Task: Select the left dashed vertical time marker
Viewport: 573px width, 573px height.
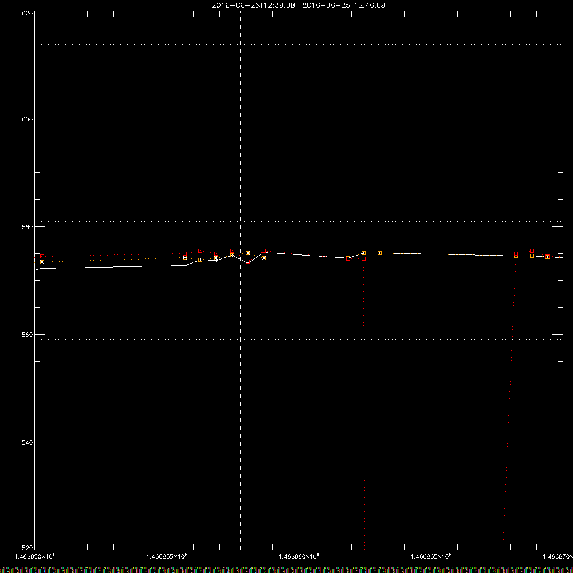Action: pos(241,280)
